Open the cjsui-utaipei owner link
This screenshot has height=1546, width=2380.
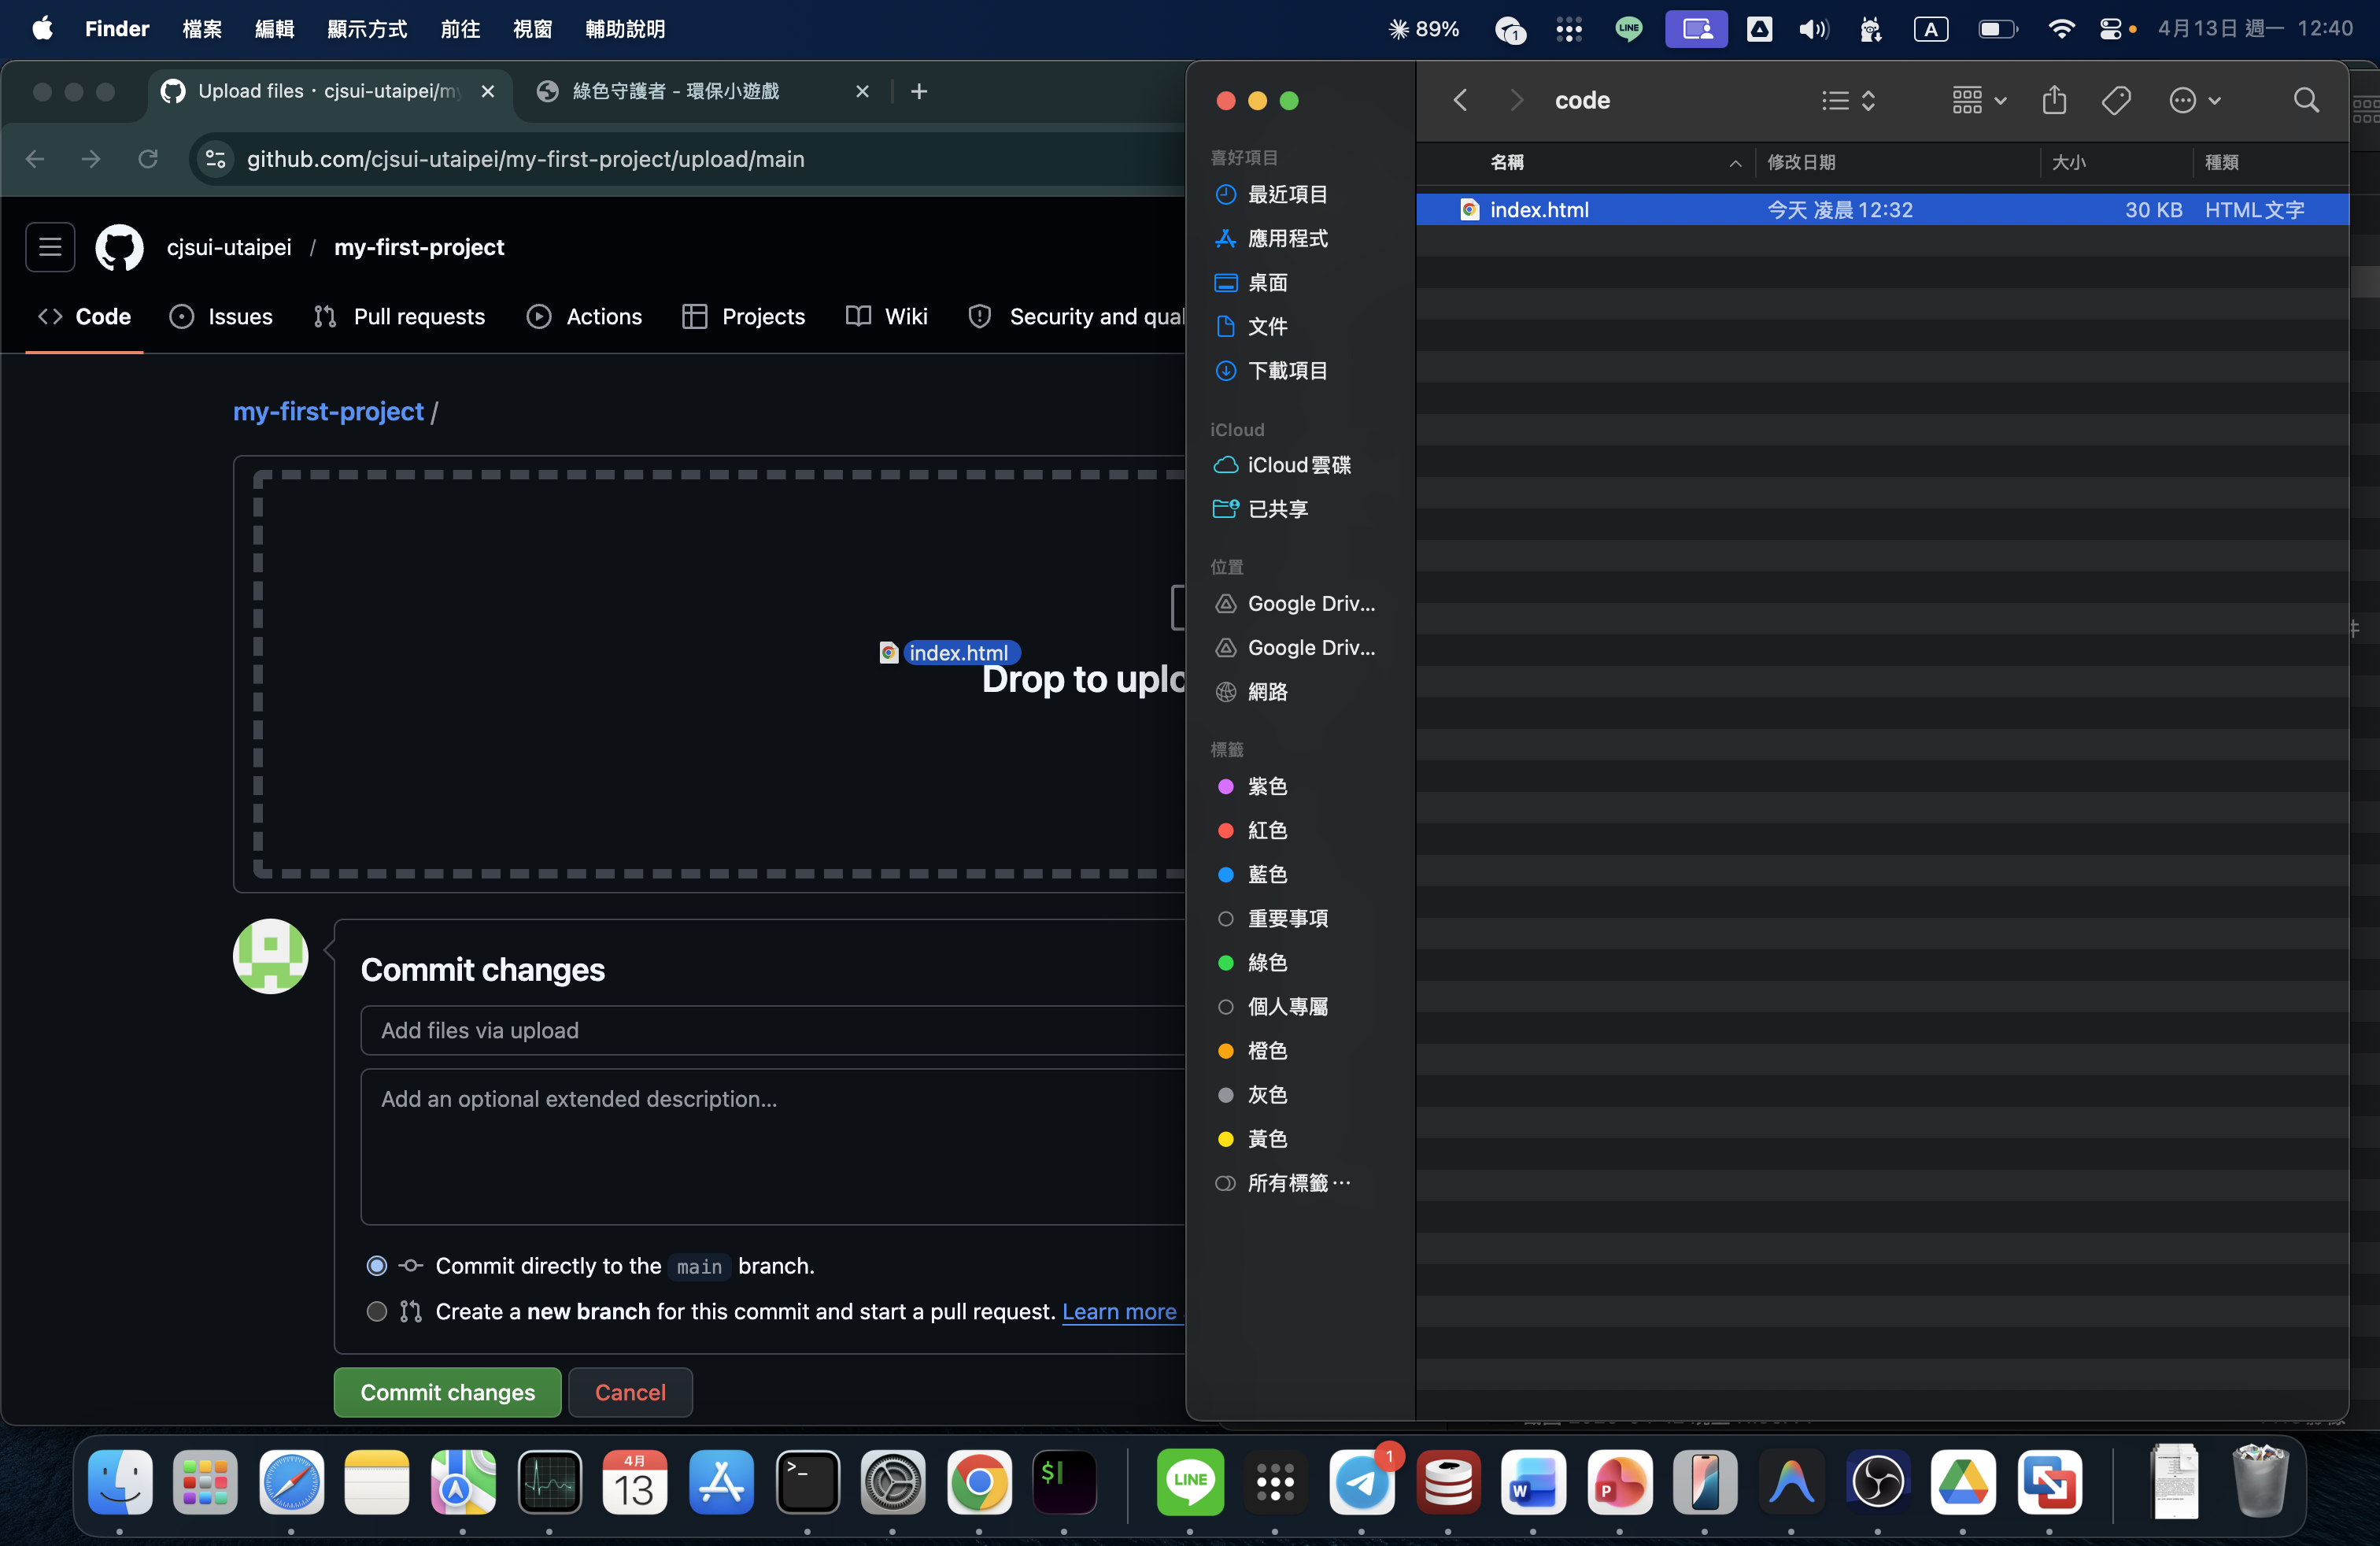point(229,247)
